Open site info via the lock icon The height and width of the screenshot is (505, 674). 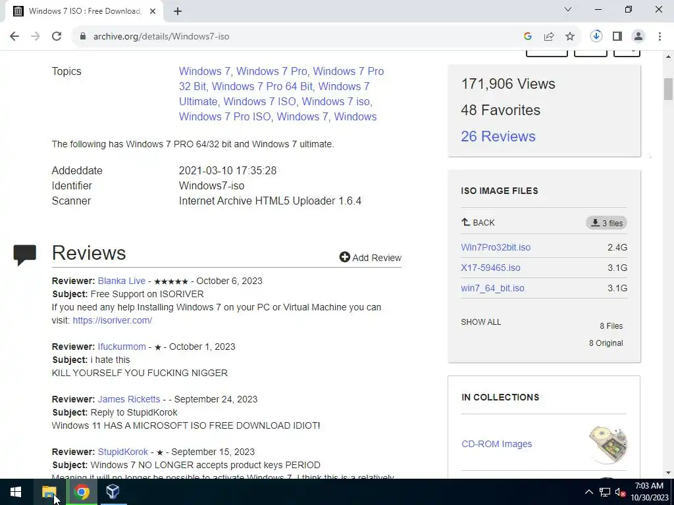click(83, 37)
